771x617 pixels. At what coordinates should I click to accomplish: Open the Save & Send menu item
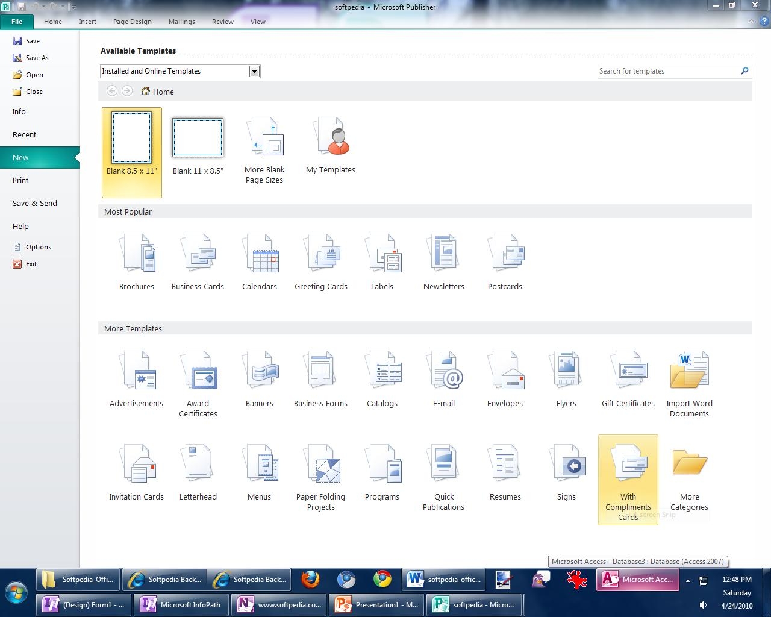pos(35,204)
